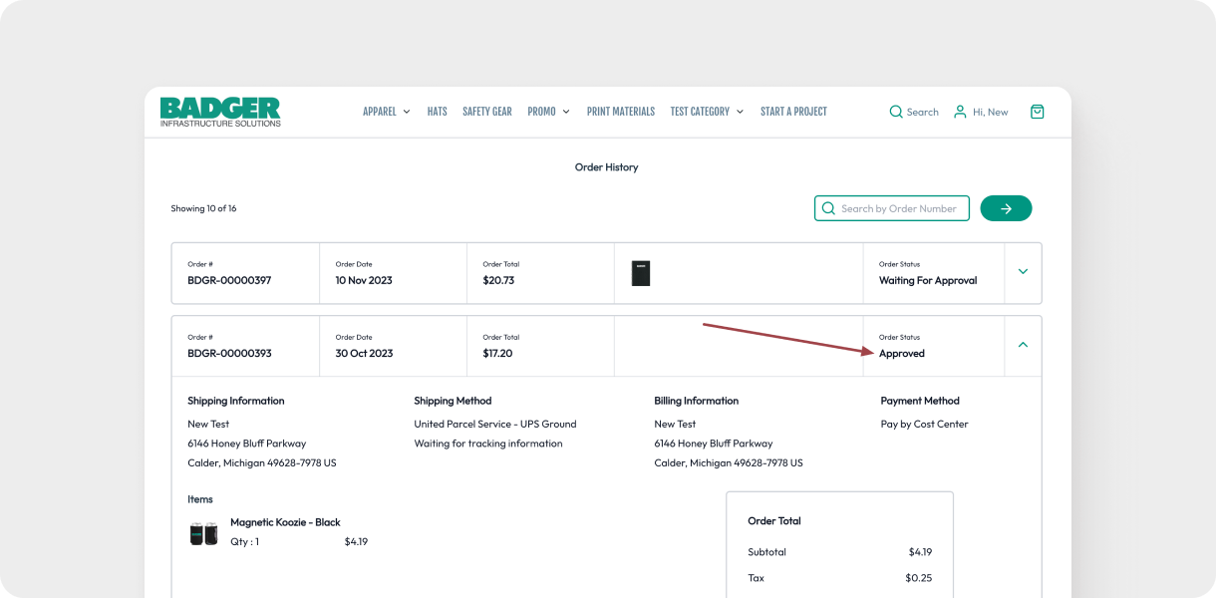
Task: Click the Payment Method heading
Action: click(x=920, y=401)
